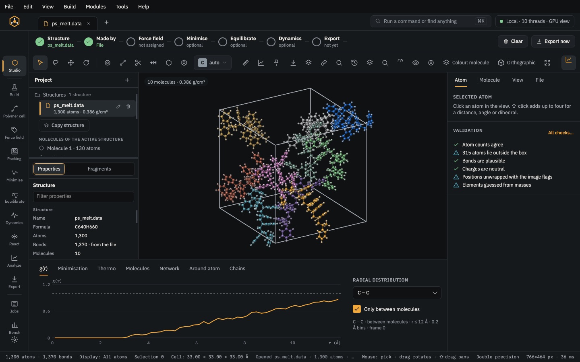The width and height of the screenshot is (580, 362).
Task: Click the Export now button
Action: coord(553,41)
